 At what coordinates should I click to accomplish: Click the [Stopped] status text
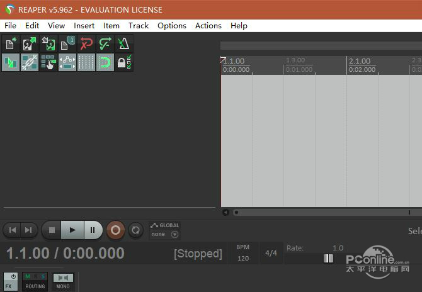point(198,254)
